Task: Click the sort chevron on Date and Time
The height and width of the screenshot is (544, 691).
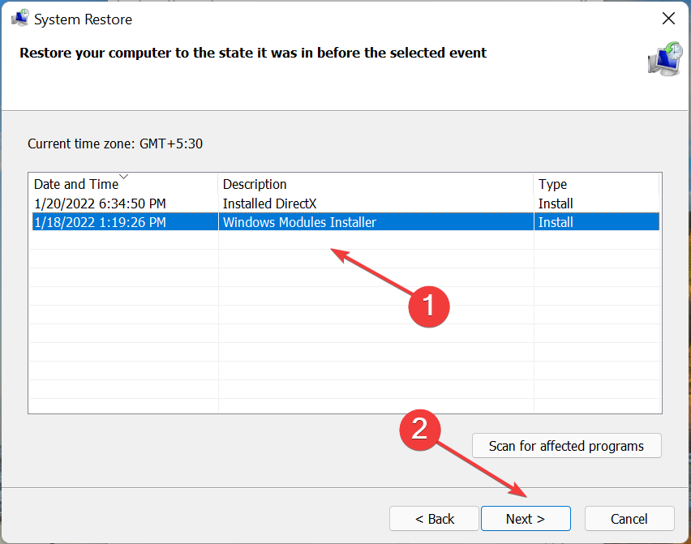Action: point(123,175)
